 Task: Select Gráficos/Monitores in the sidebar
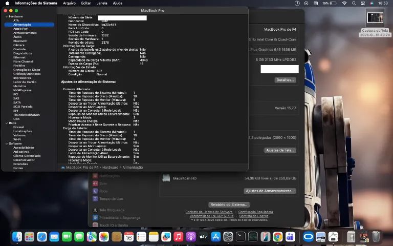pos(27,74)
